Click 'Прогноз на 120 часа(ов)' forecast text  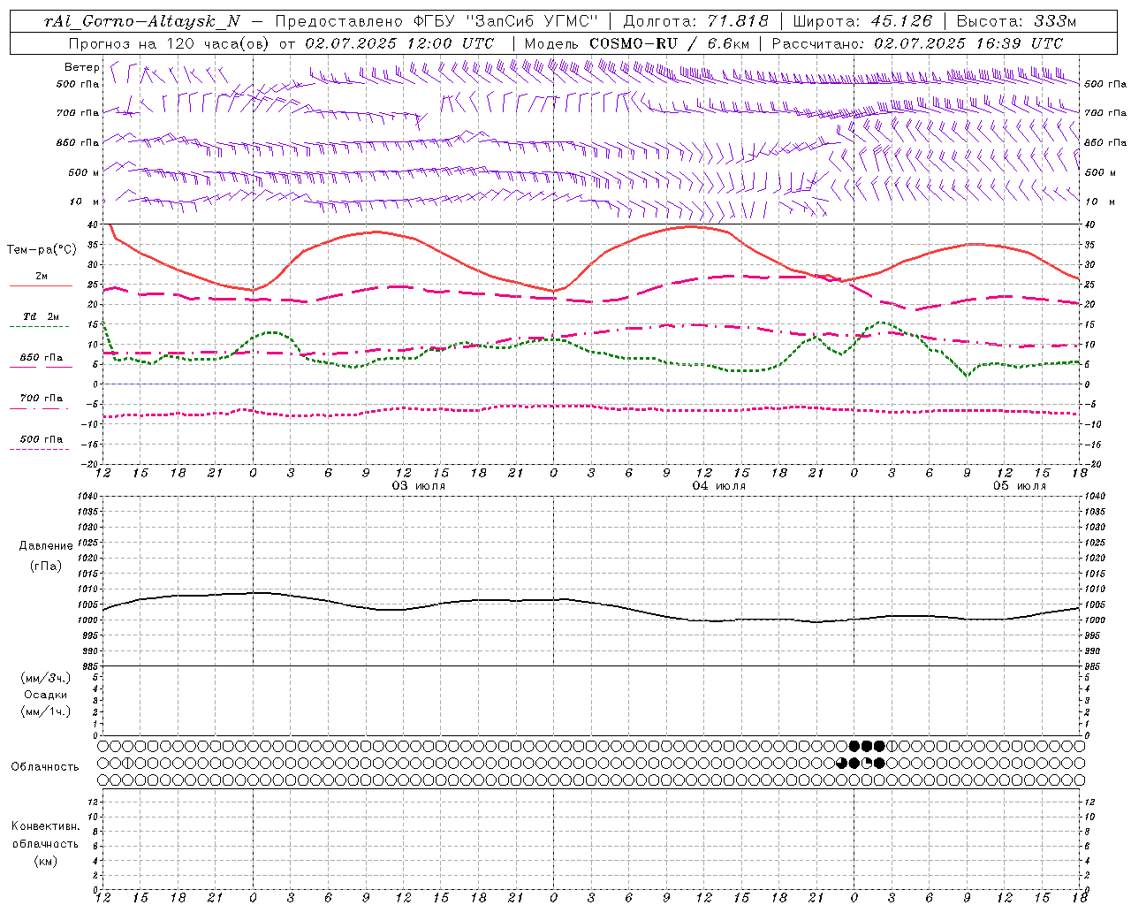(170, 43)
